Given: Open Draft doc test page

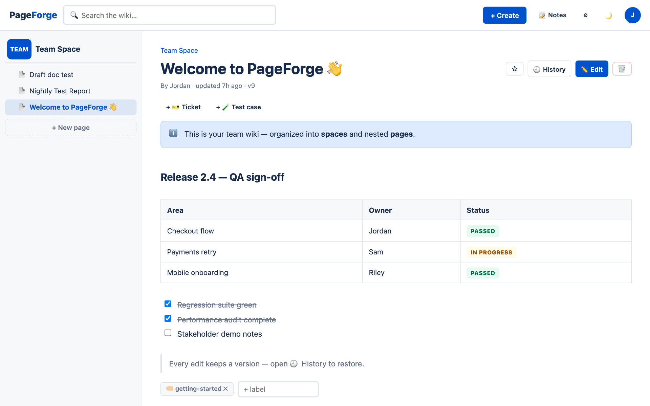Looking at the screenshot, I should tap(71, 75).
